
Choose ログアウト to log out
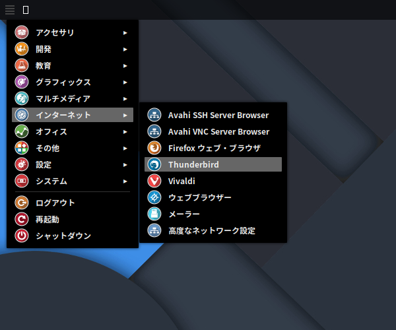pyautogui.click(x=73, y=203)
